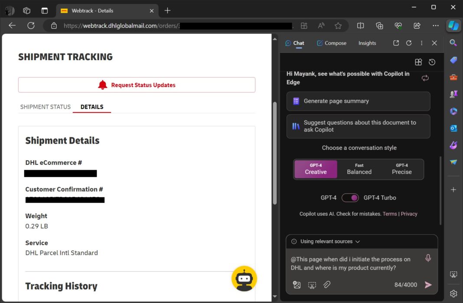463x303 pixels.
Task: Open sidebar settings gear
Action: pos(453,294)
